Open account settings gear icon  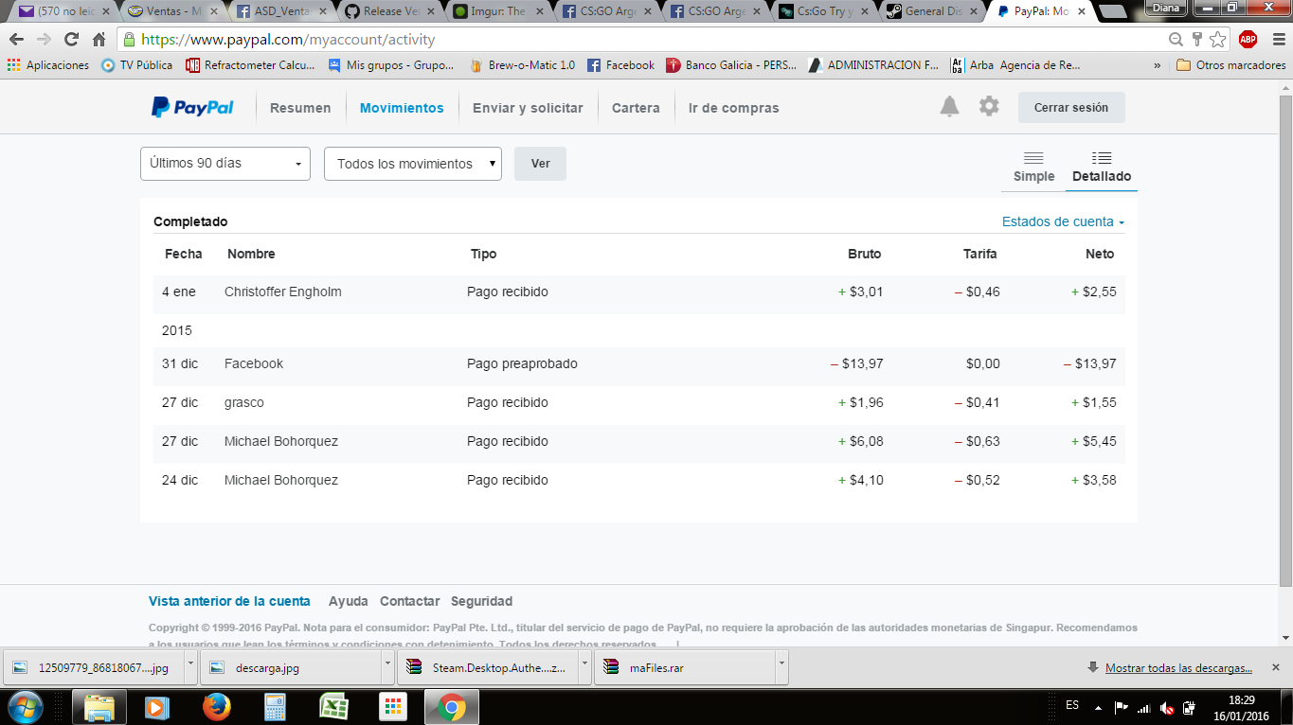(x=989, y=107)
